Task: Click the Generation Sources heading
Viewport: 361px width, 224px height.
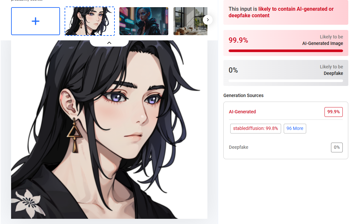Action: pyautogui.click(x=243, y=95)
